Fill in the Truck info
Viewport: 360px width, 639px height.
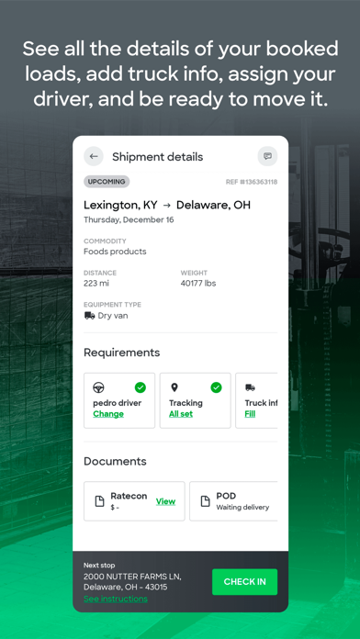tap(250, 414)
